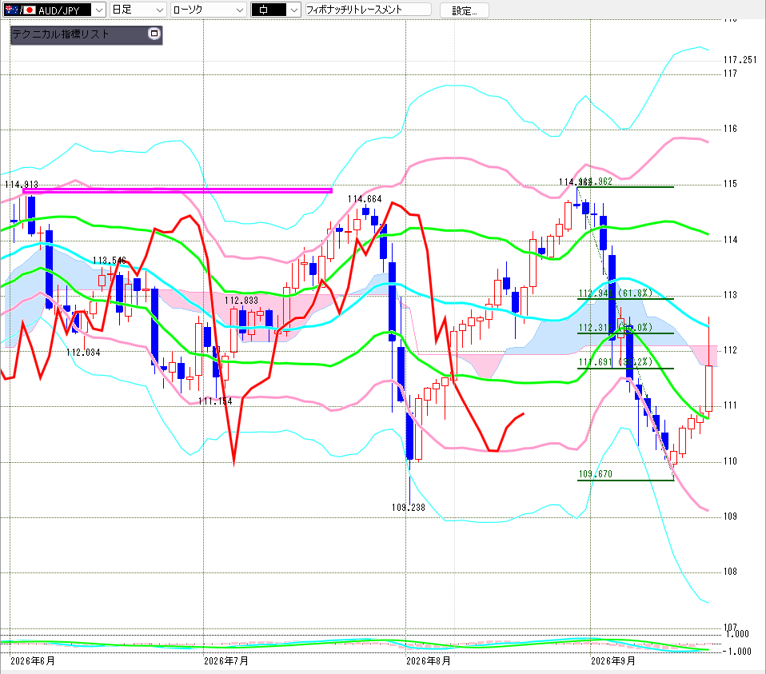Click the 2026年8月 date axis label
The width and height of the screenshot is (766, 674).
(429, 661)
